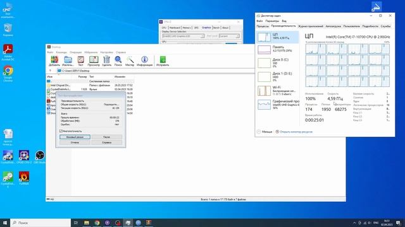Select Память (Memory) in Task Manager sidebar

278,49
